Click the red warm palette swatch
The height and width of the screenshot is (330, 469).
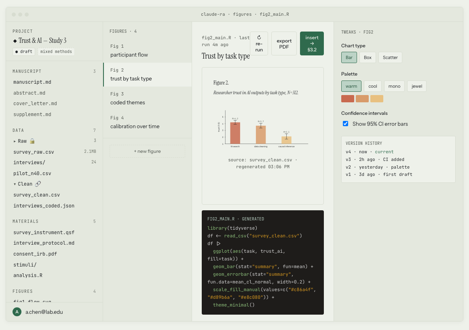[x=348, y=98]
